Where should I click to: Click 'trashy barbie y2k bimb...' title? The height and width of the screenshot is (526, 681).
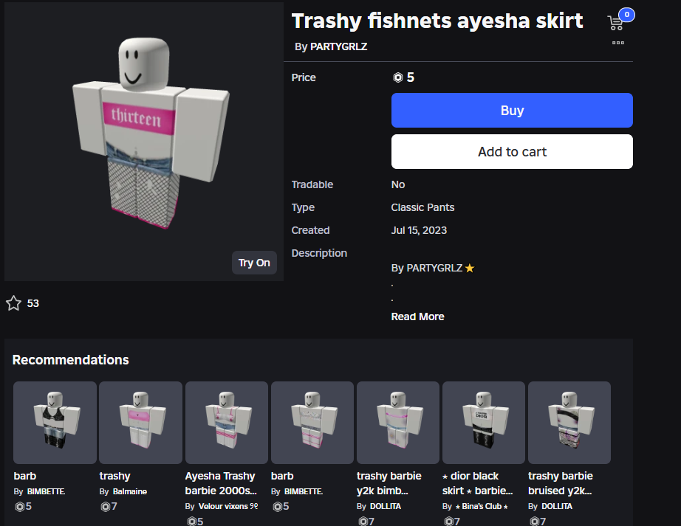pos(389,483)
